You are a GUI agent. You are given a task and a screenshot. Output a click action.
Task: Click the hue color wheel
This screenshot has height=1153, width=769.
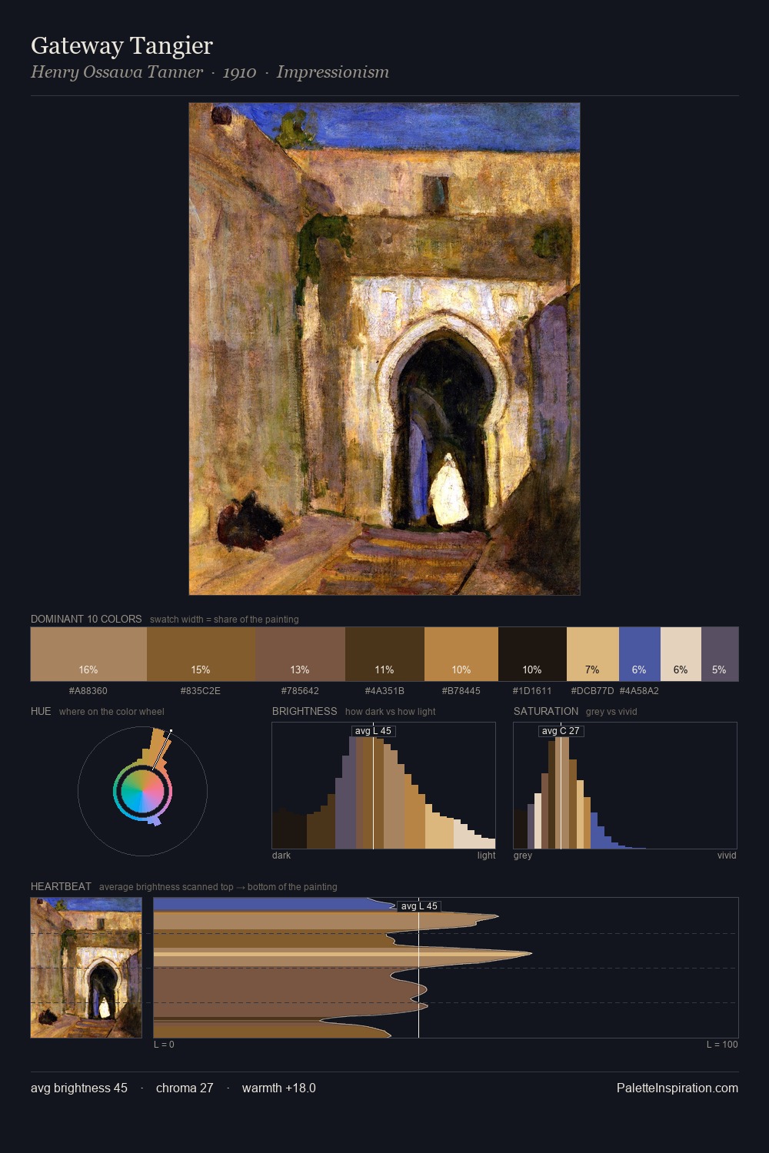point(142,791)
